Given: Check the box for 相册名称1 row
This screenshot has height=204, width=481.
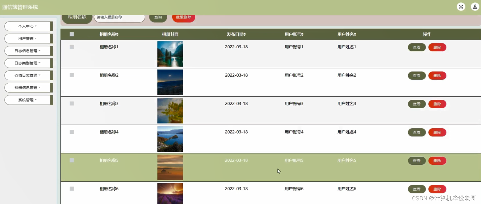Looking at the screenshot, I should pyautogui.click(x=72, y=47).
